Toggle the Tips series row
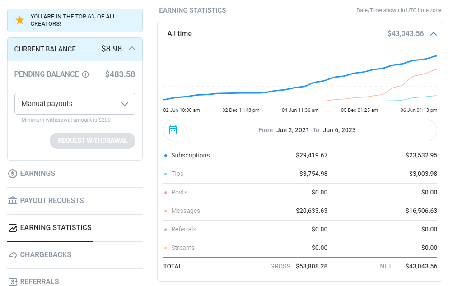 tap(300, 174)
